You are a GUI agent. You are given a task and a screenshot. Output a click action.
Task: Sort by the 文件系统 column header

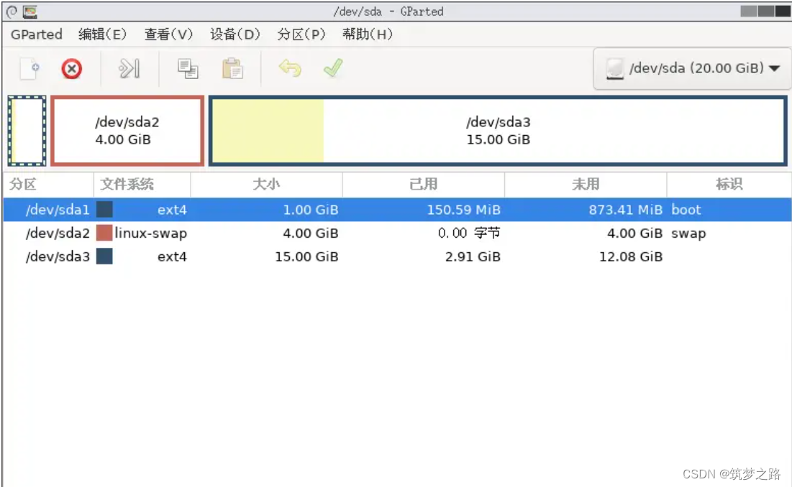pyautogui.click(x=142, y=185)
